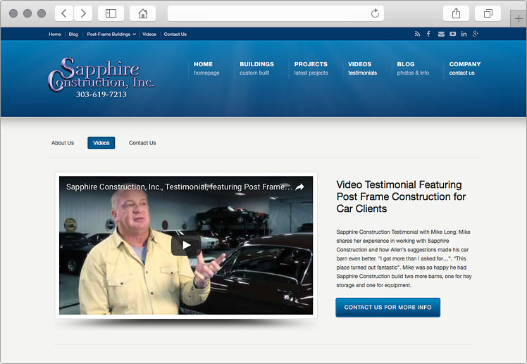Go back with the browser back arrow
The height and width of the screenshot is (364, 527).
[64, 13]
